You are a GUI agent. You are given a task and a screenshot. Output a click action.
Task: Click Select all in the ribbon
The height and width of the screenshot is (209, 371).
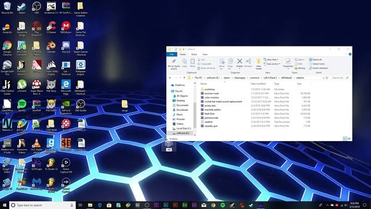click(315, 59)
